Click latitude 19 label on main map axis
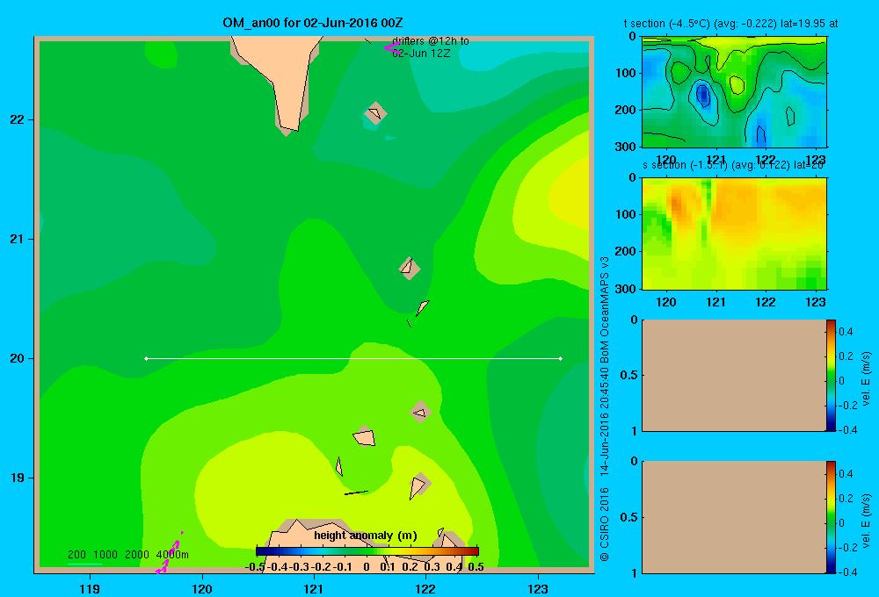This screenshot has height=597, width=879. [x=17, y=478]
